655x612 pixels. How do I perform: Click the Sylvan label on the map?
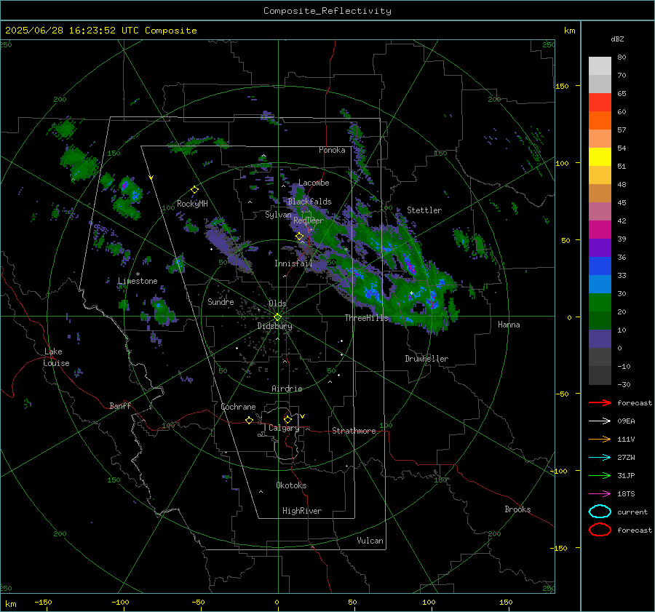(278, 215)
